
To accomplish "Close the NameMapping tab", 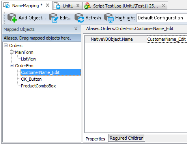I will coord(47,5).
